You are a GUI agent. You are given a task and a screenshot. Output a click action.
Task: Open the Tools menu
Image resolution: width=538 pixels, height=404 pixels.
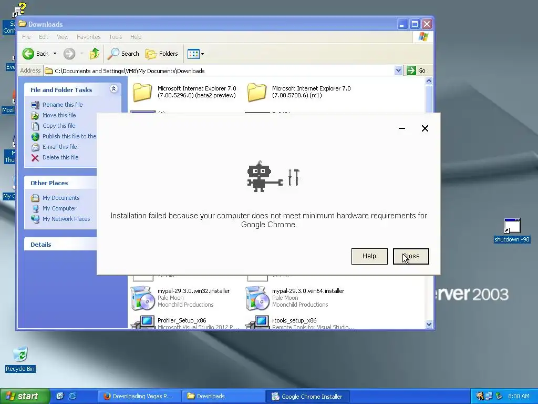tap(115, 37)
